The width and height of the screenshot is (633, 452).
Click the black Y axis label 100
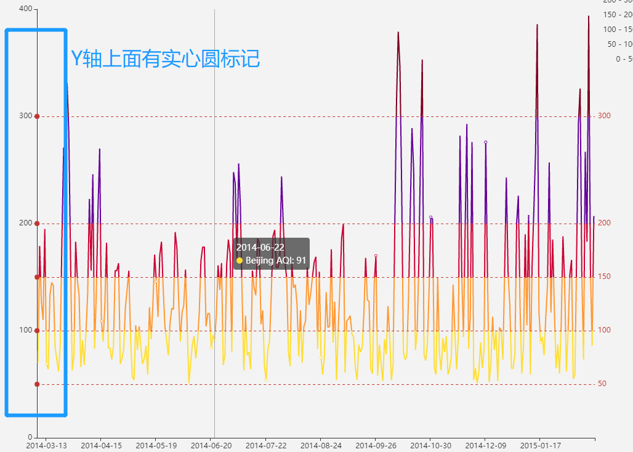tap(25, 330)
